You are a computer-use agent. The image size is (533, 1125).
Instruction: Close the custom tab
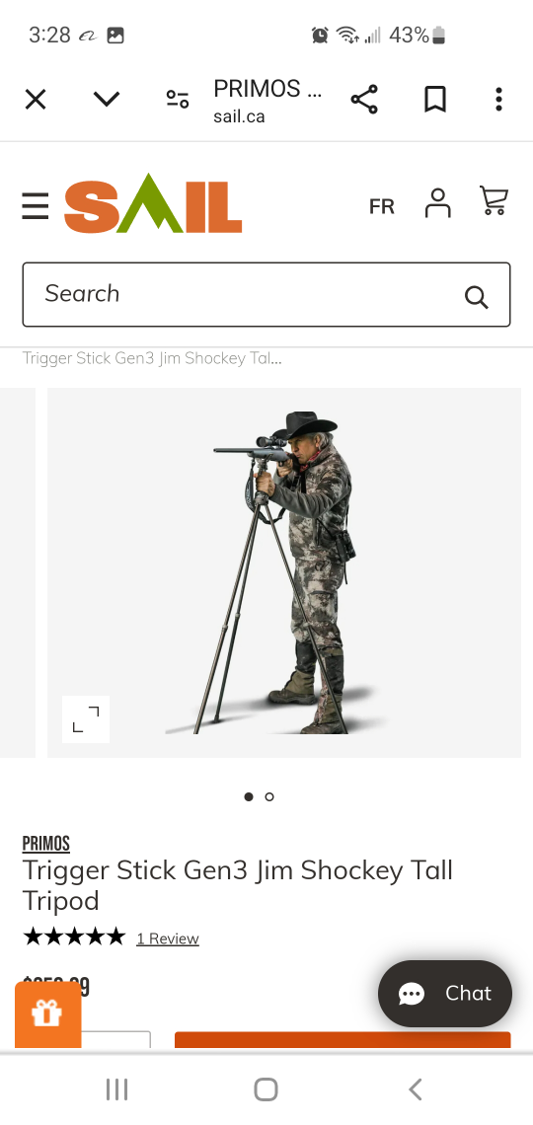pyautogui.click(x=36, y=99)
